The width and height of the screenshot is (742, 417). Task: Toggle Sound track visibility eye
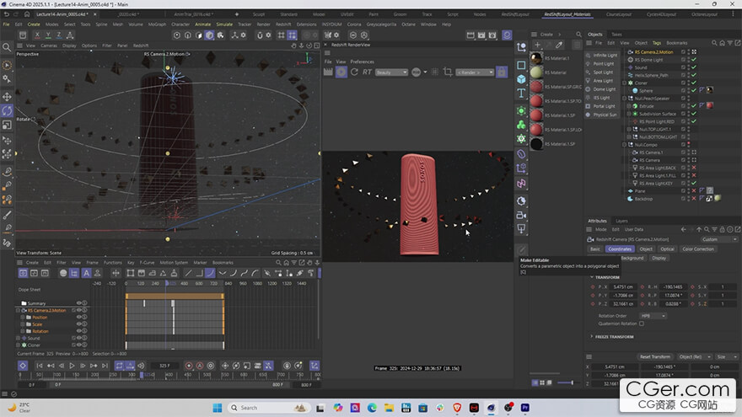point(79,338)
